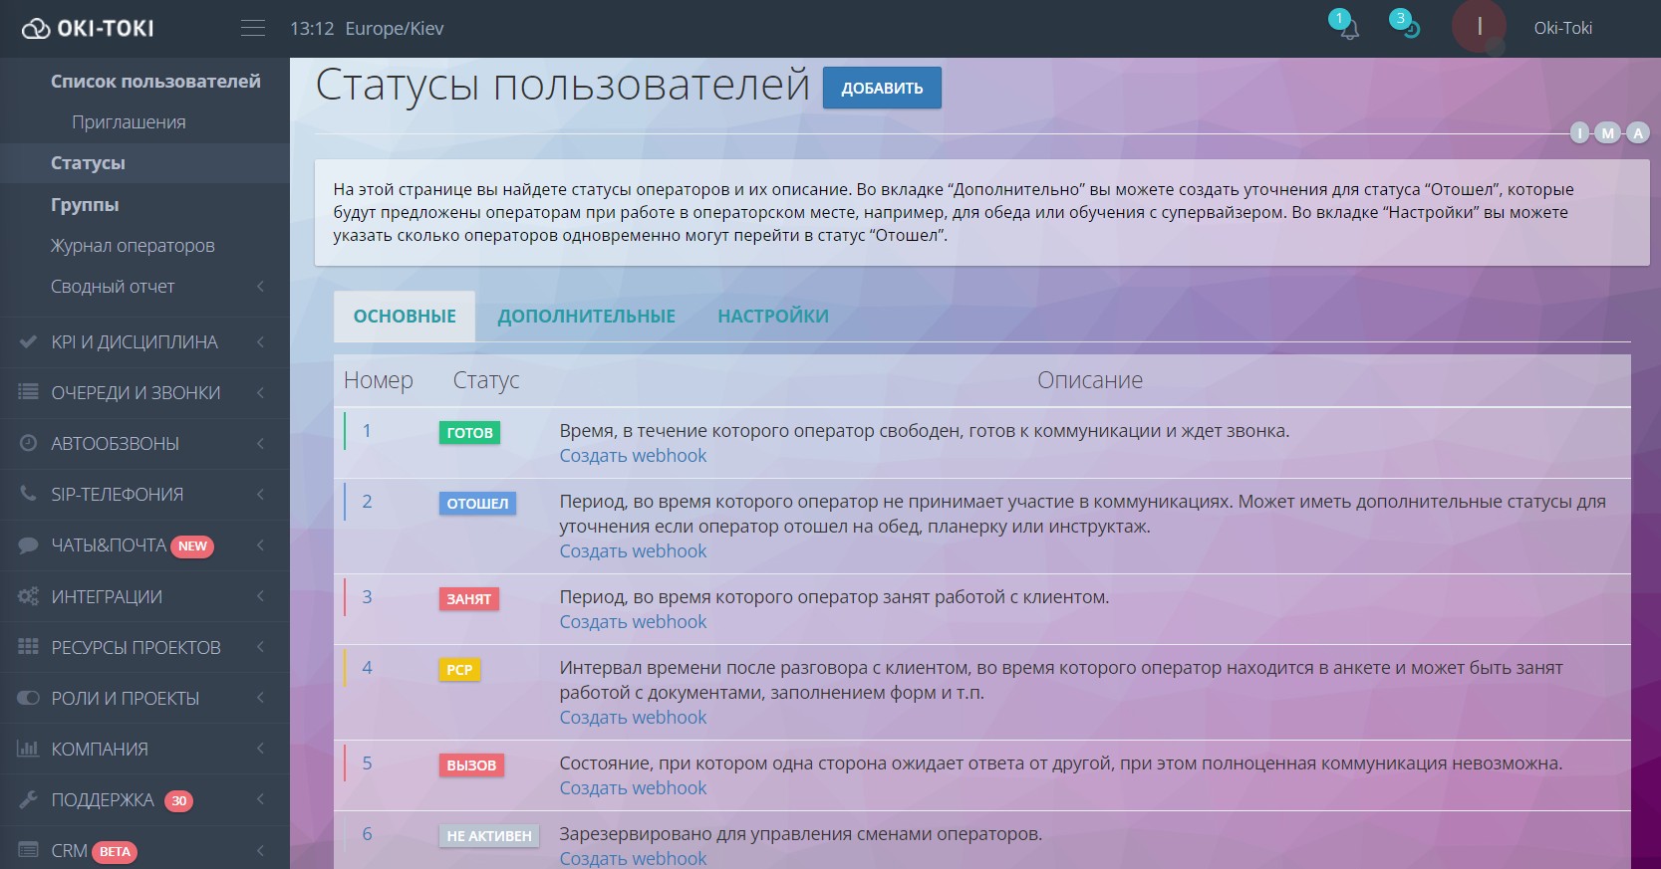
Task: Click the SIP-телефония phone icon
Action: tap(28, 494)
